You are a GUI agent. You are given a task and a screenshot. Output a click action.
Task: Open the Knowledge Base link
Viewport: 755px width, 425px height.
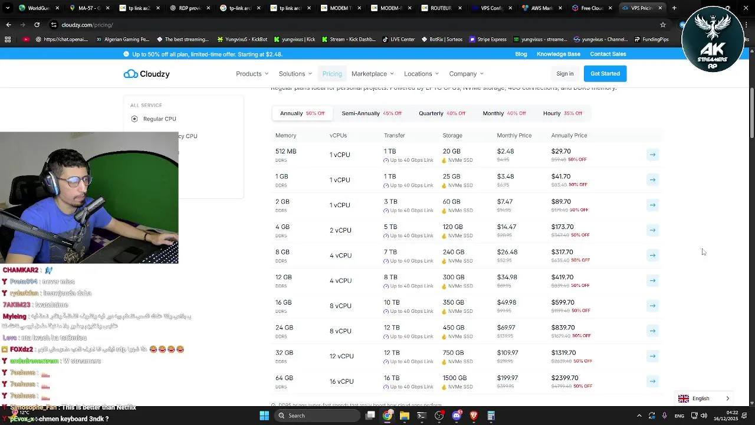559,54
